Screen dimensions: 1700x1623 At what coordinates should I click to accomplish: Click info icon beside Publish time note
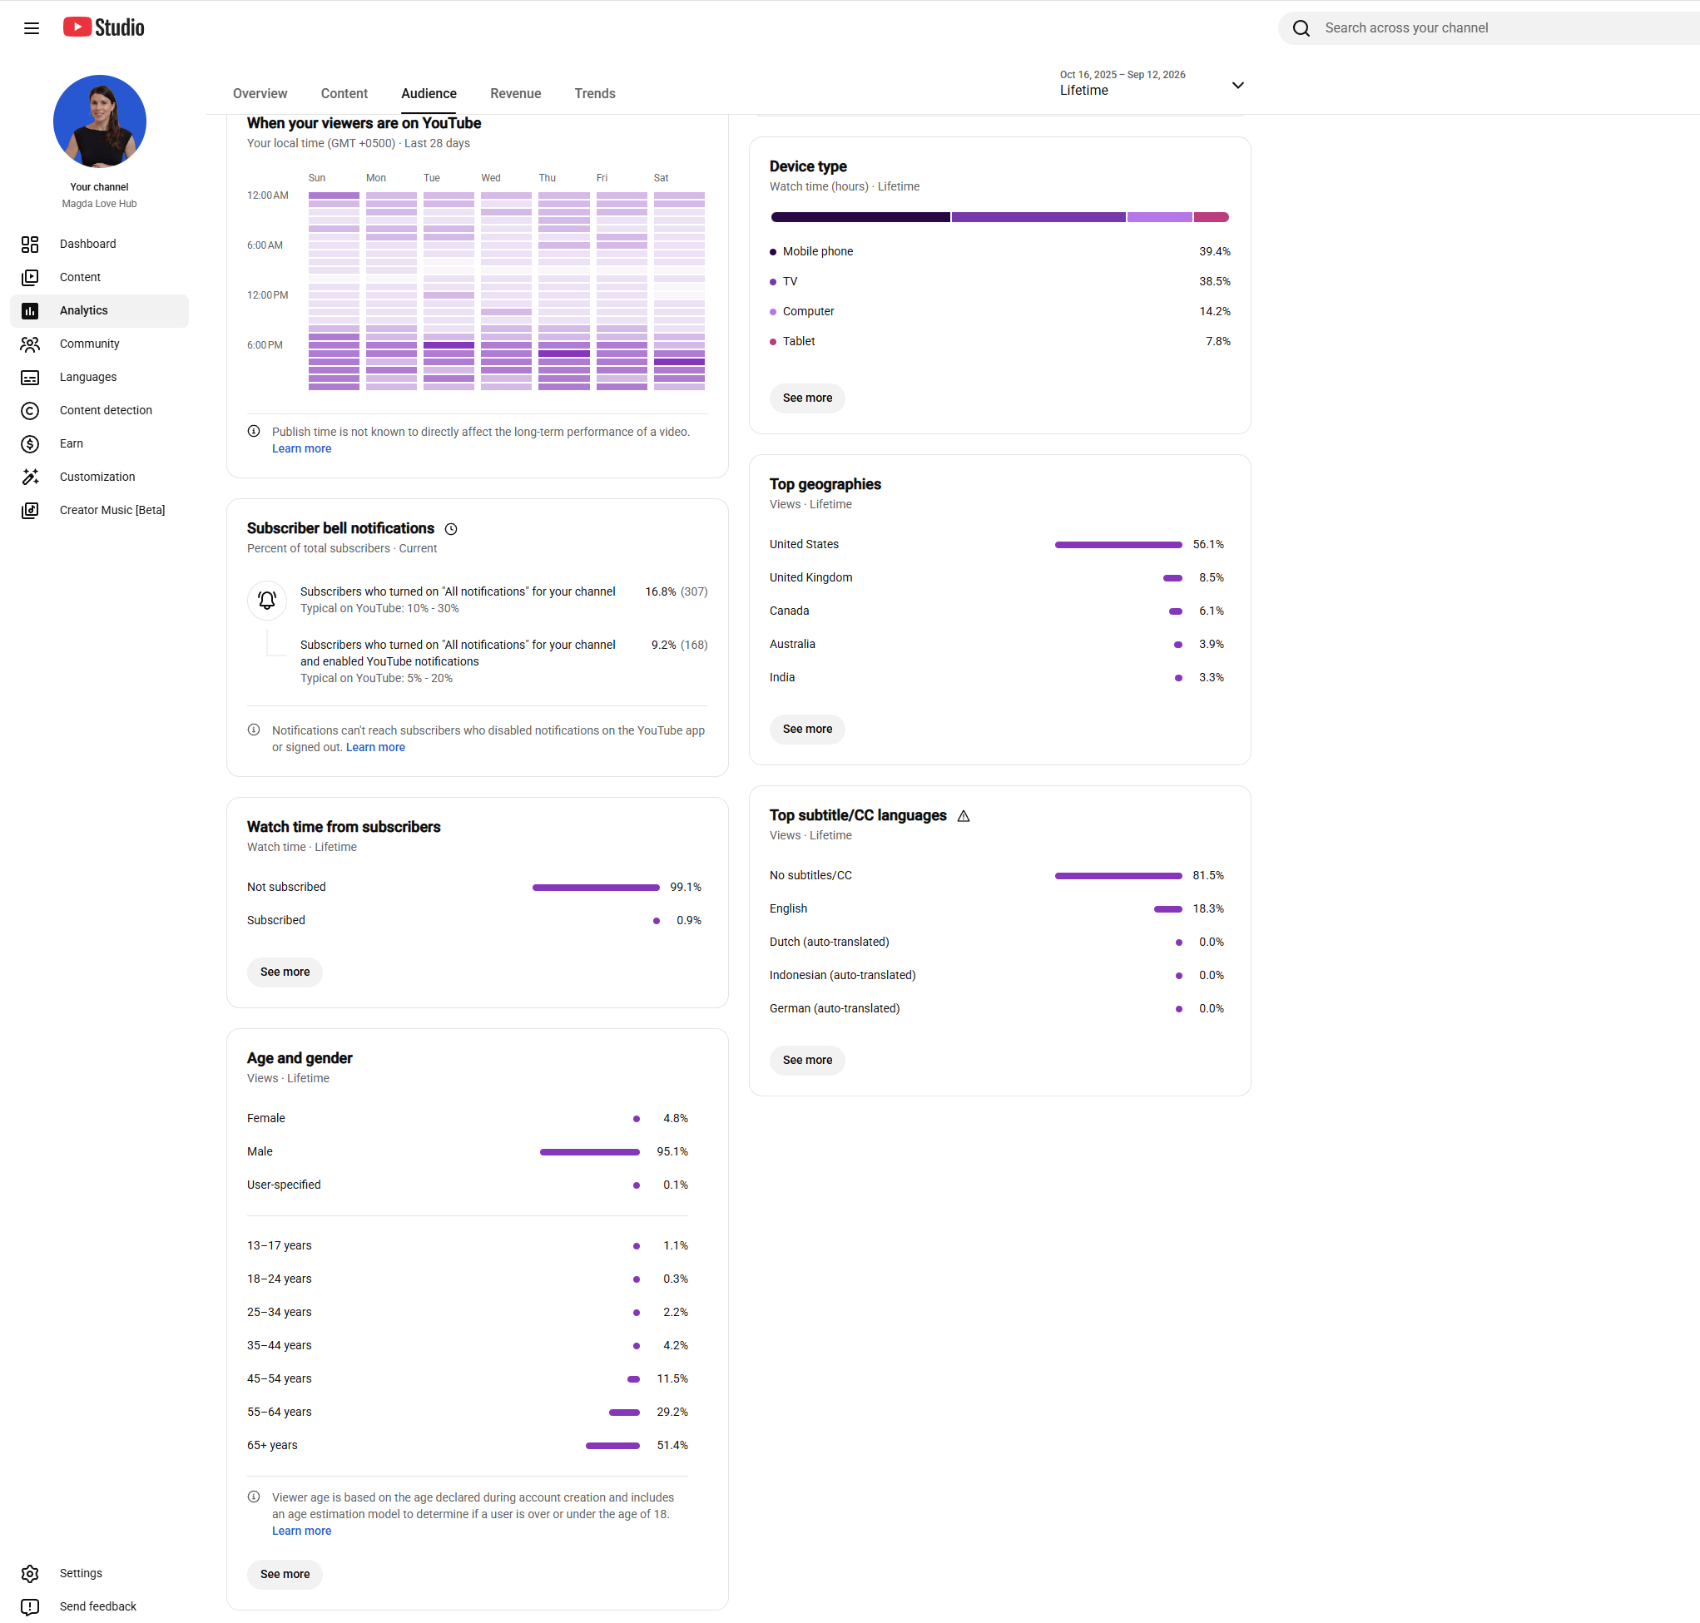click(x=254, y=431)
